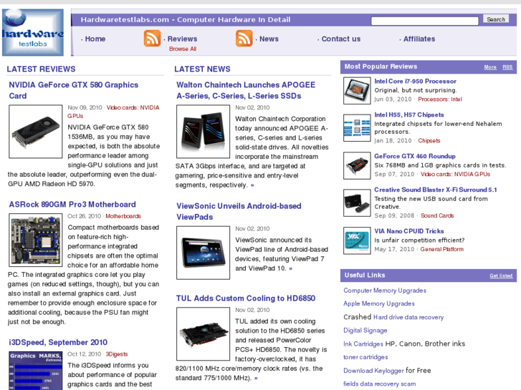The height and width of the screenshot is (390, 521).
Task: Open Intel H55, H57 Chipsets review
Action: coord(409,114)
